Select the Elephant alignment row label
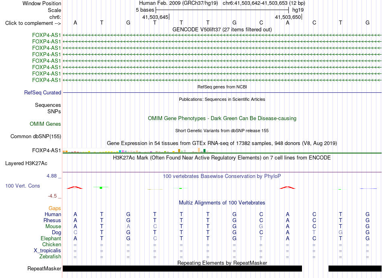382x278 pixels. pyautogui.click(x=51, y=238)
